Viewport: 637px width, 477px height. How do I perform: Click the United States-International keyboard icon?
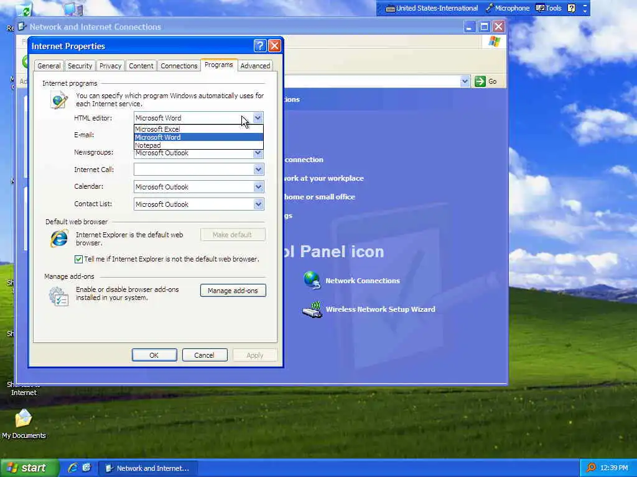(x=391, y=9)
